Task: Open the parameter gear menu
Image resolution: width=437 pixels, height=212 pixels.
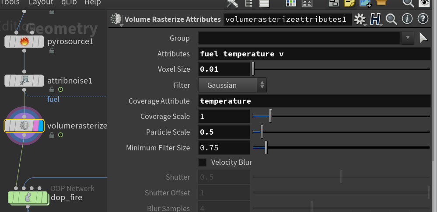Action: pyautogui.click(x=360, y=19)
